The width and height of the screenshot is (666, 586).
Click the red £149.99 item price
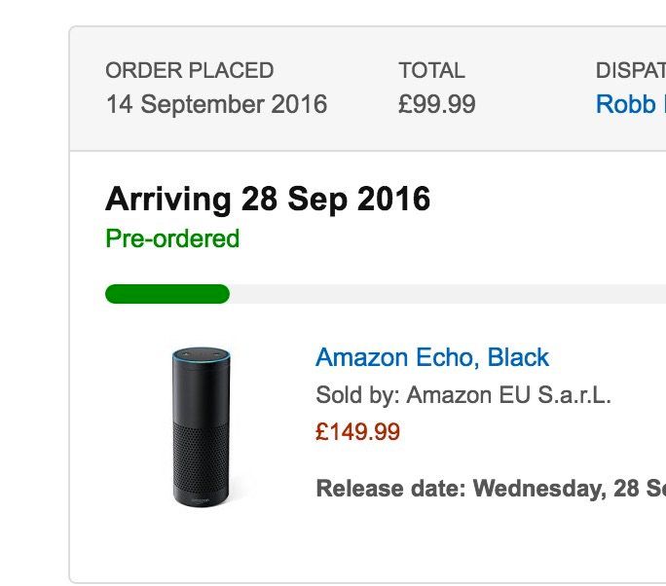click(x=357, y=431)
